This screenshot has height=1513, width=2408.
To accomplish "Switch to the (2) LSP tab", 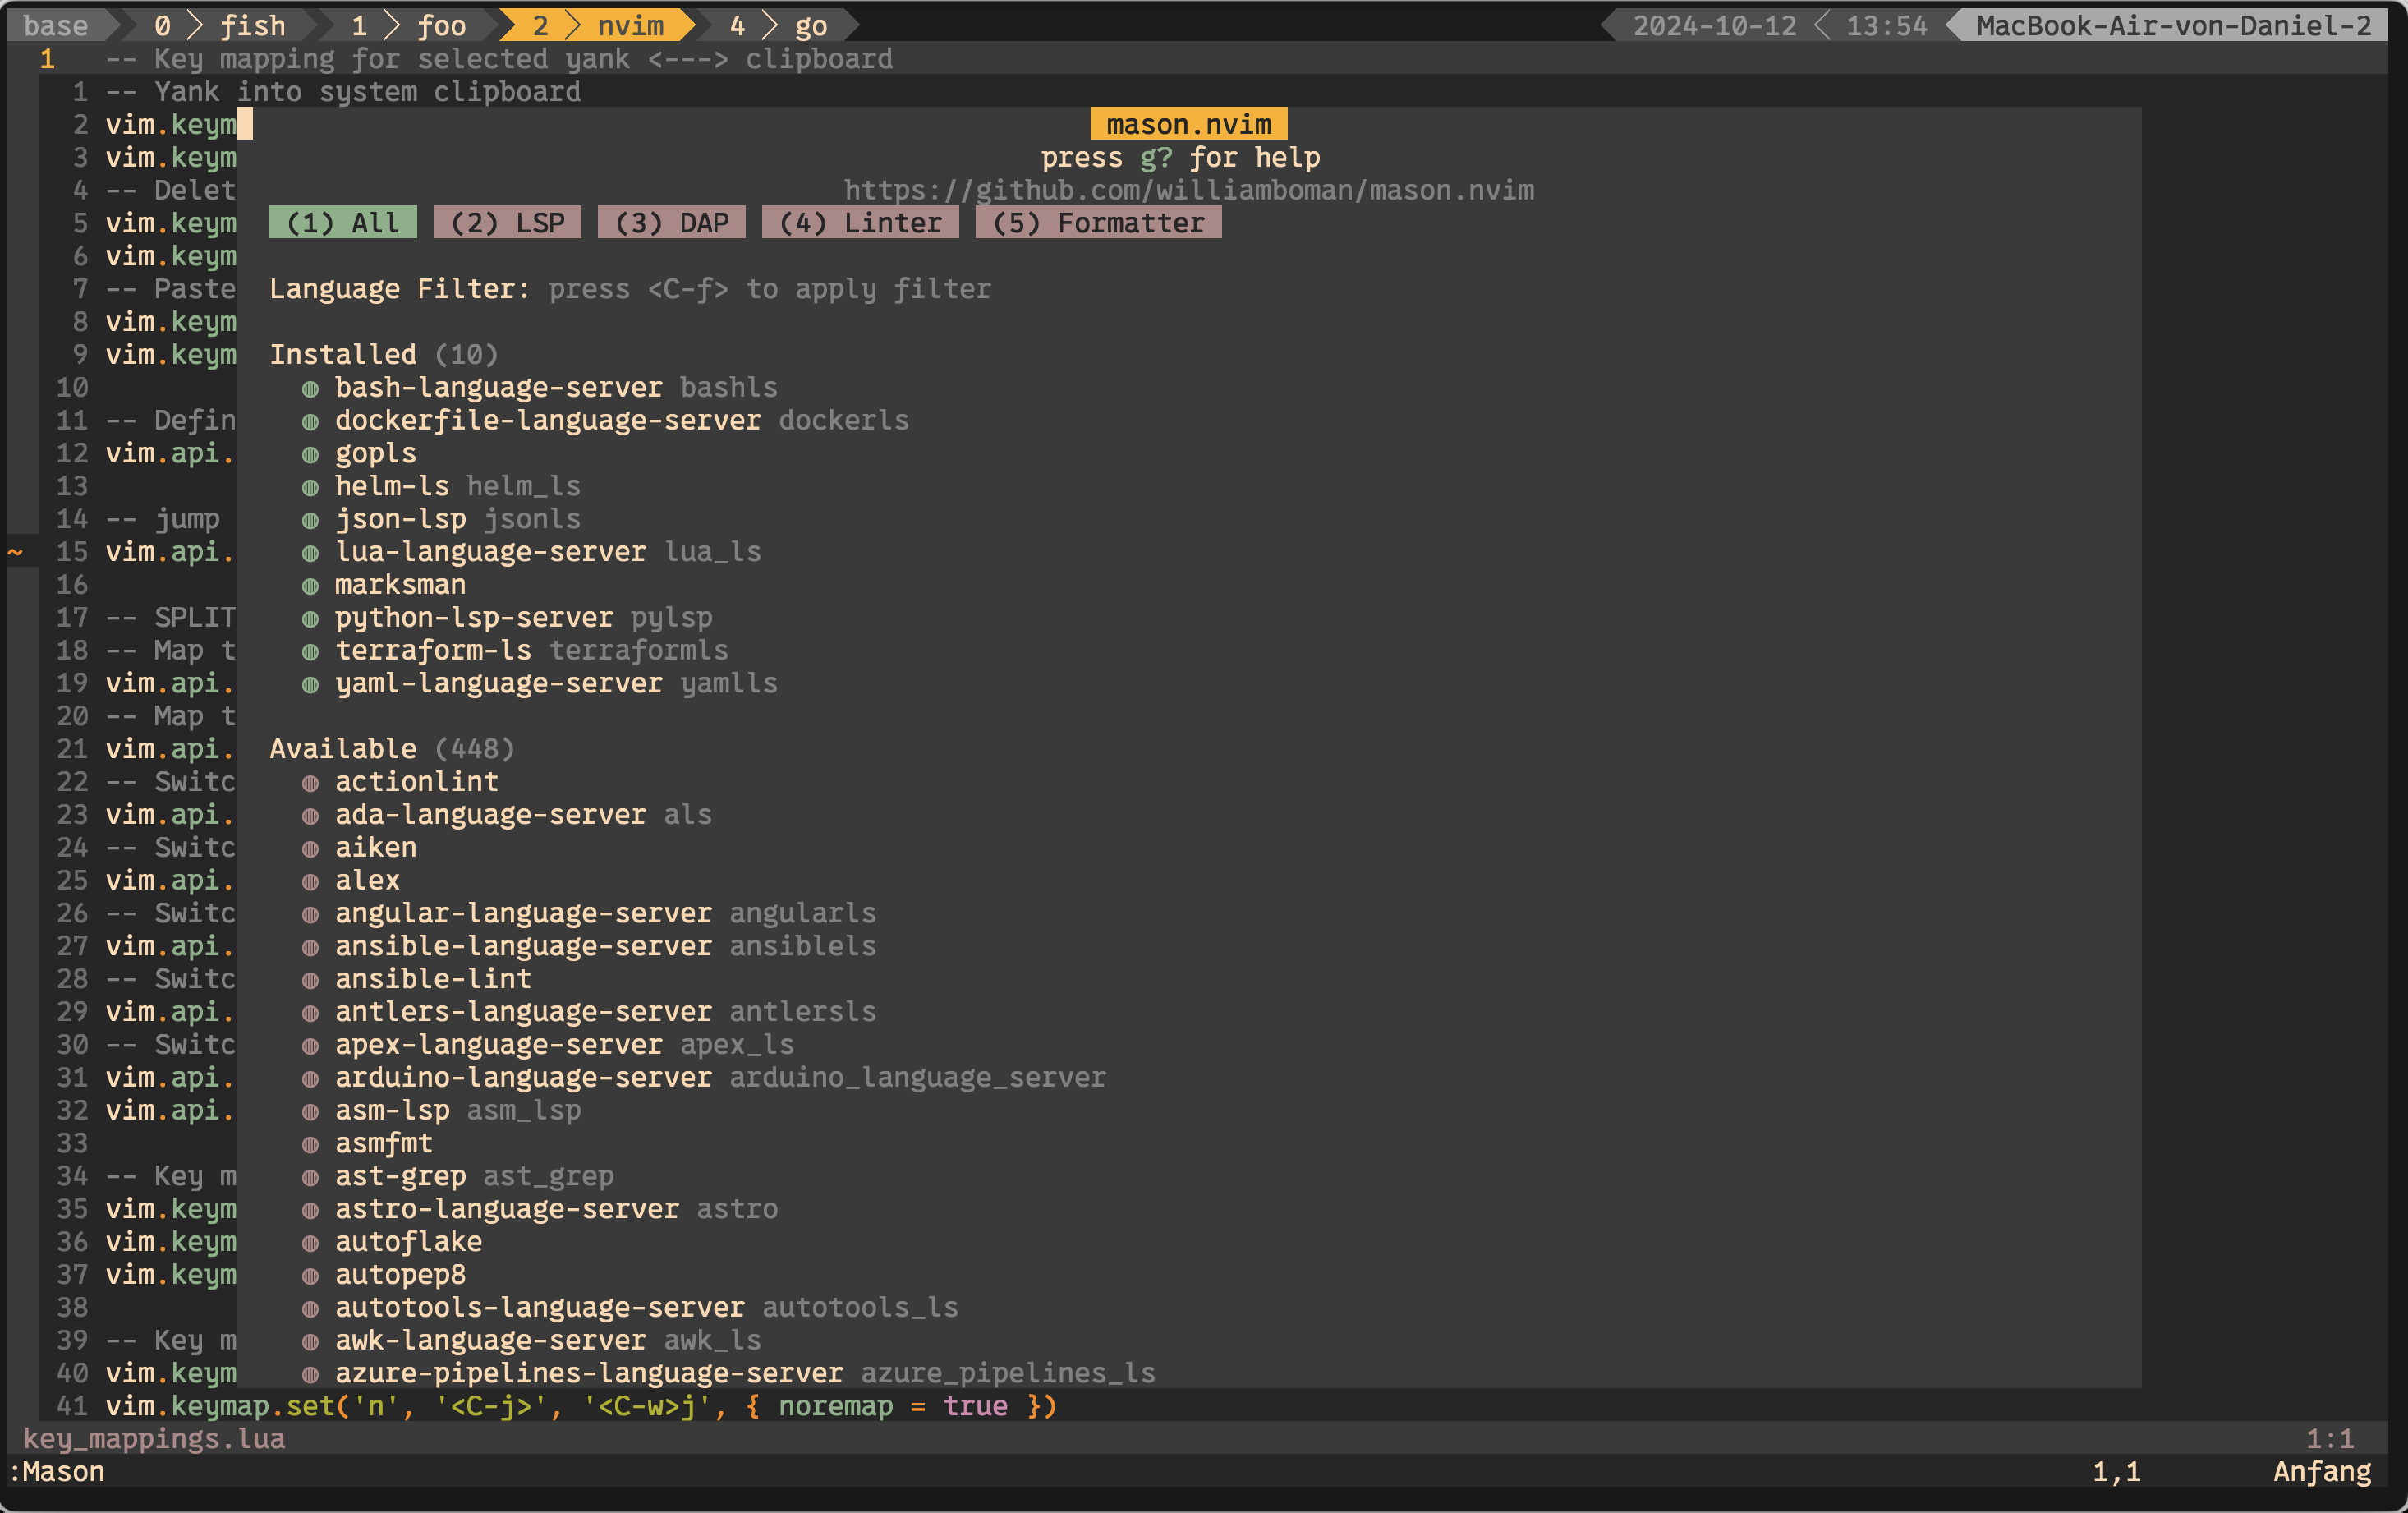I will coord(507,223).
